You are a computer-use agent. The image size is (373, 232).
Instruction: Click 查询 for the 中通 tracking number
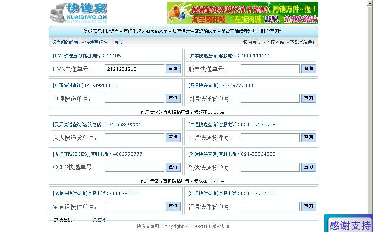pyautogui.click(x=309, y=137)
